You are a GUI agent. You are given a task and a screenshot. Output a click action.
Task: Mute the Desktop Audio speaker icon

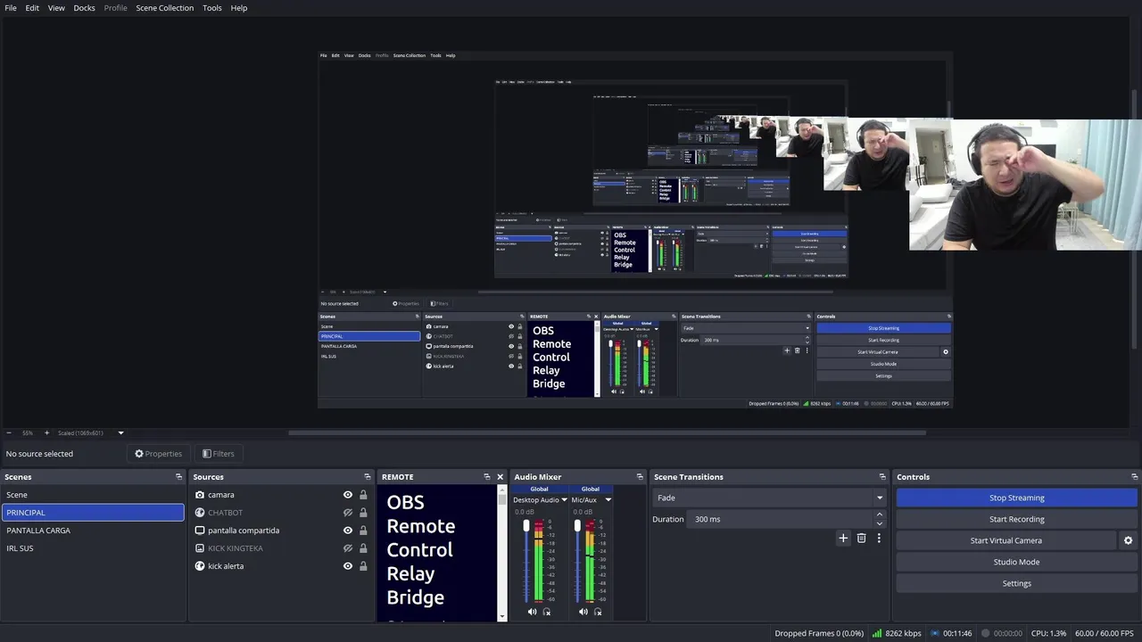coord(533,612)
